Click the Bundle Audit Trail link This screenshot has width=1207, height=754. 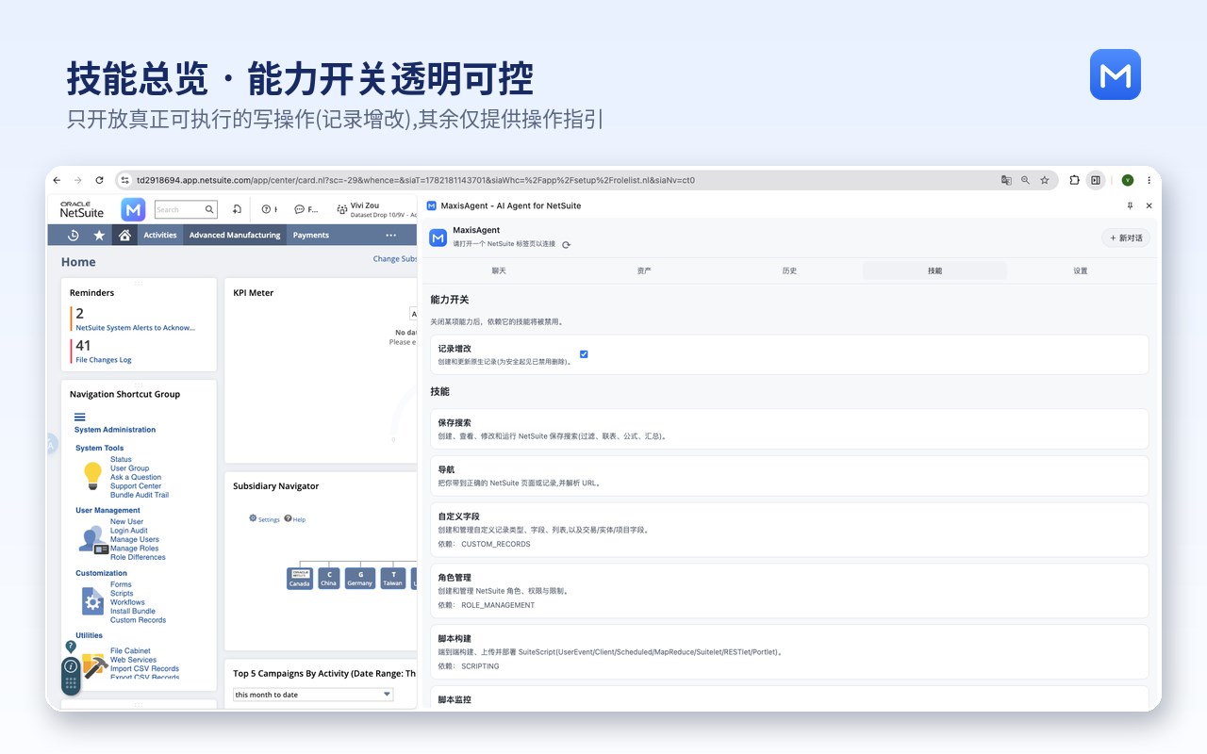[140, 495]
